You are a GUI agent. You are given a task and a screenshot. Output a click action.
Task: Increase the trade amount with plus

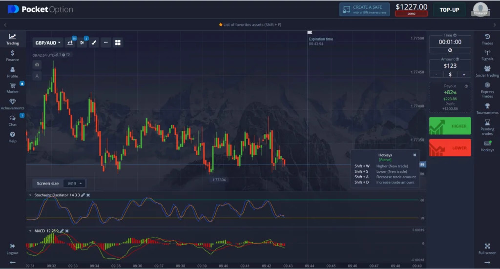coord(463,75)
